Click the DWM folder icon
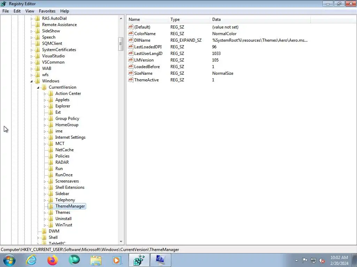Viewport: 357px width, 267px height. point(44,231)
